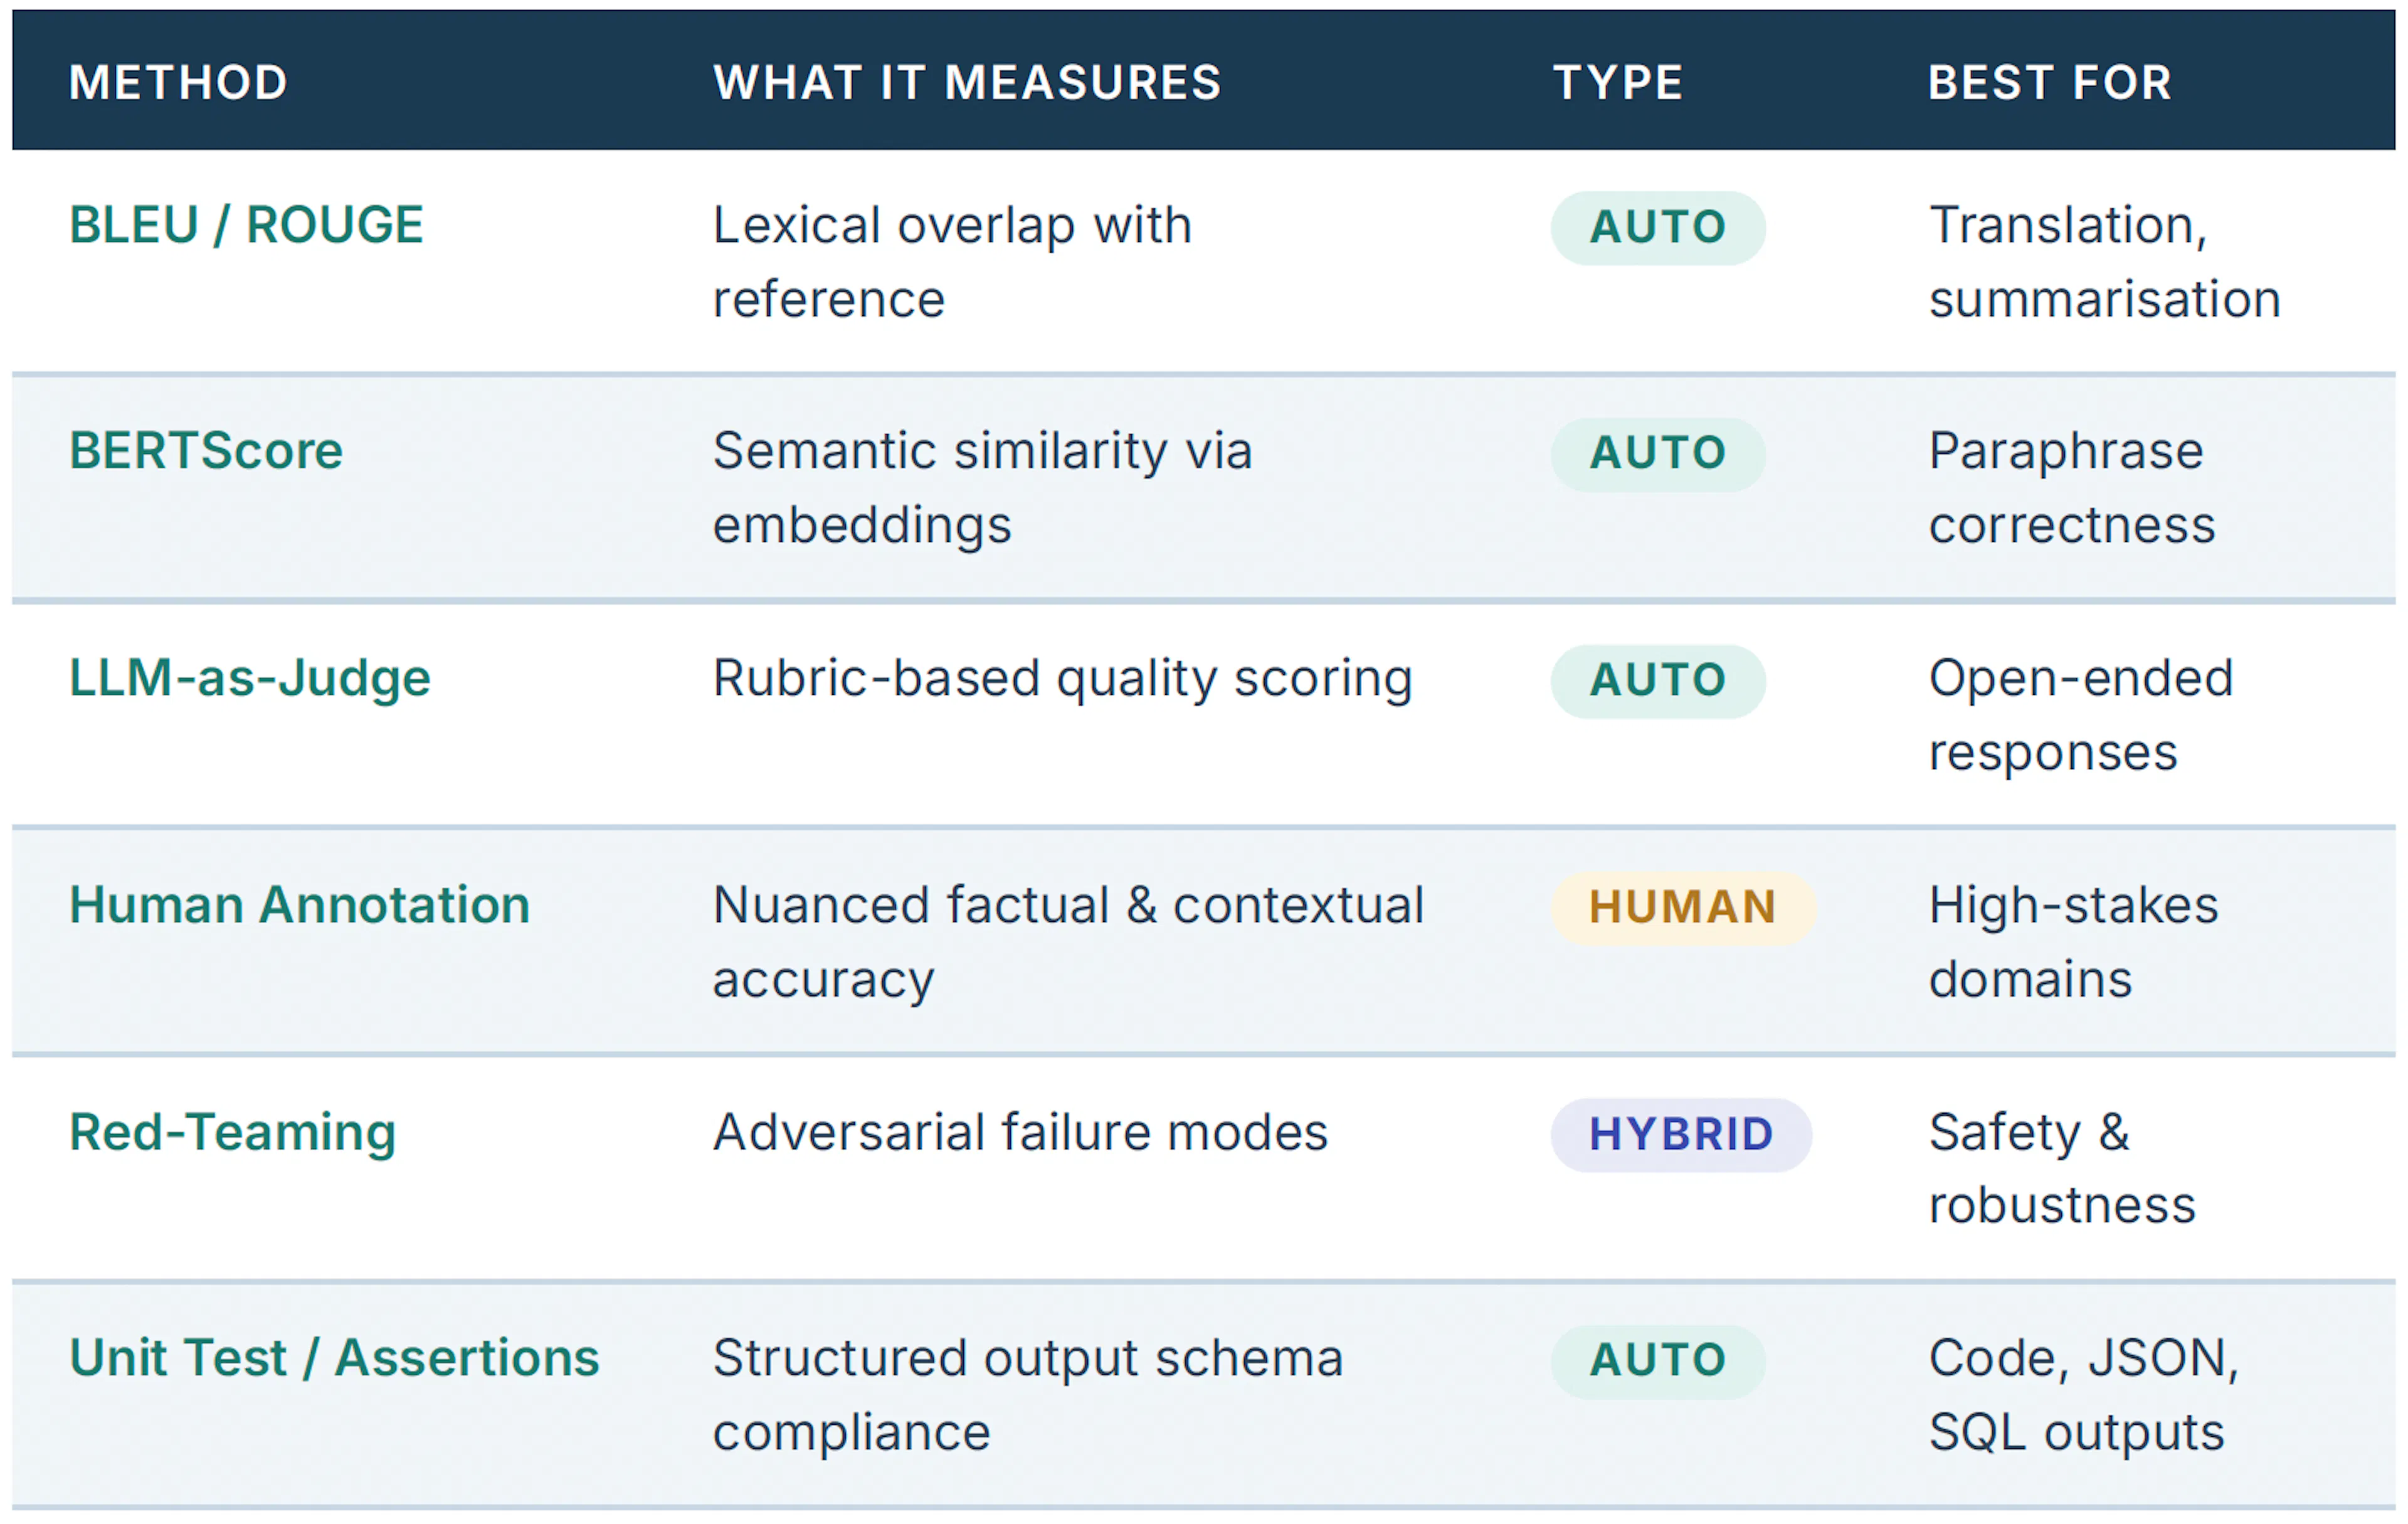Select AUTO badge in LLM-as-Judge row
2408x1524 pixels.
coord(1658,681)
